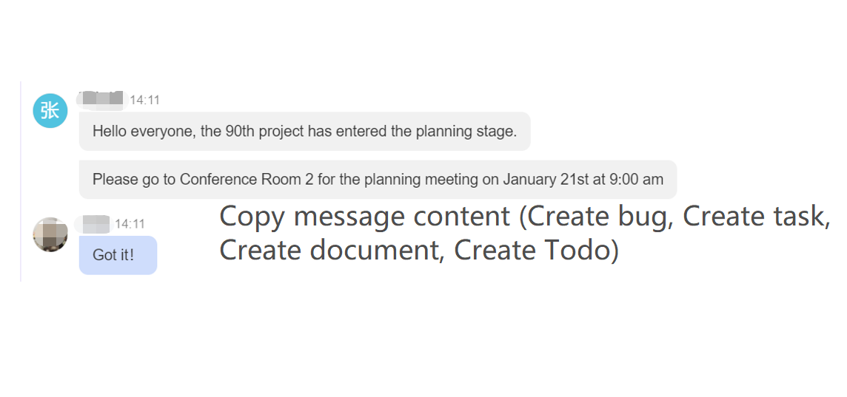Click the blurred sender name beside 张 avatar
847x397 pixels.
(101, 101)
